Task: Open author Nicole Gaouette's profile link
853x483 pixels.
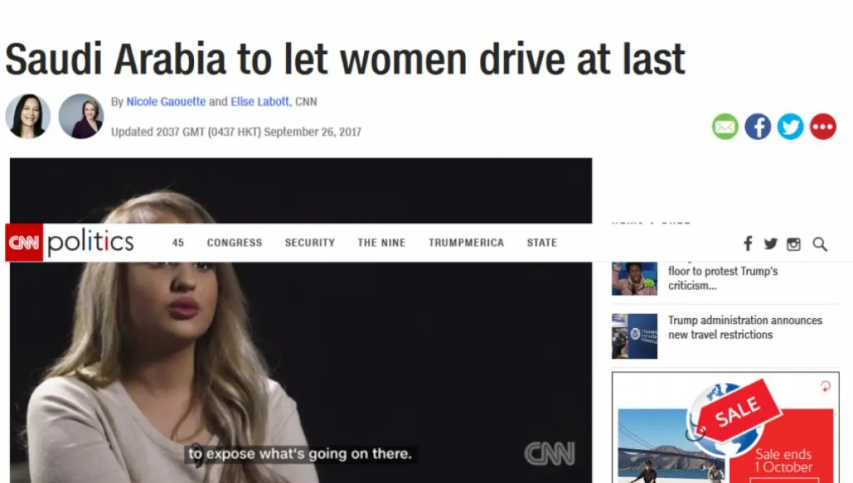Action: (x=166, y=102)
